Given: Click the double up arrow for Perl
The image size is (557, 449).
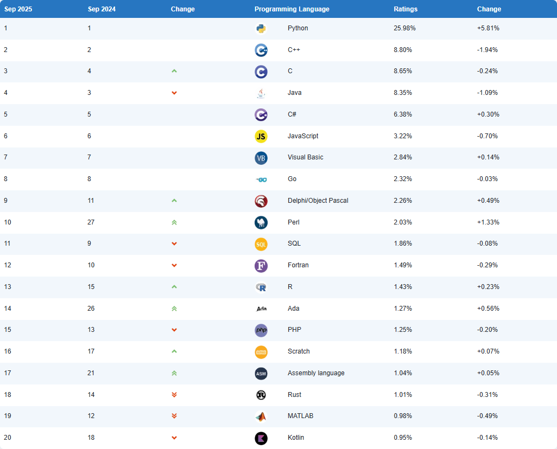Looking at the screenshot, I should [174, 222].
